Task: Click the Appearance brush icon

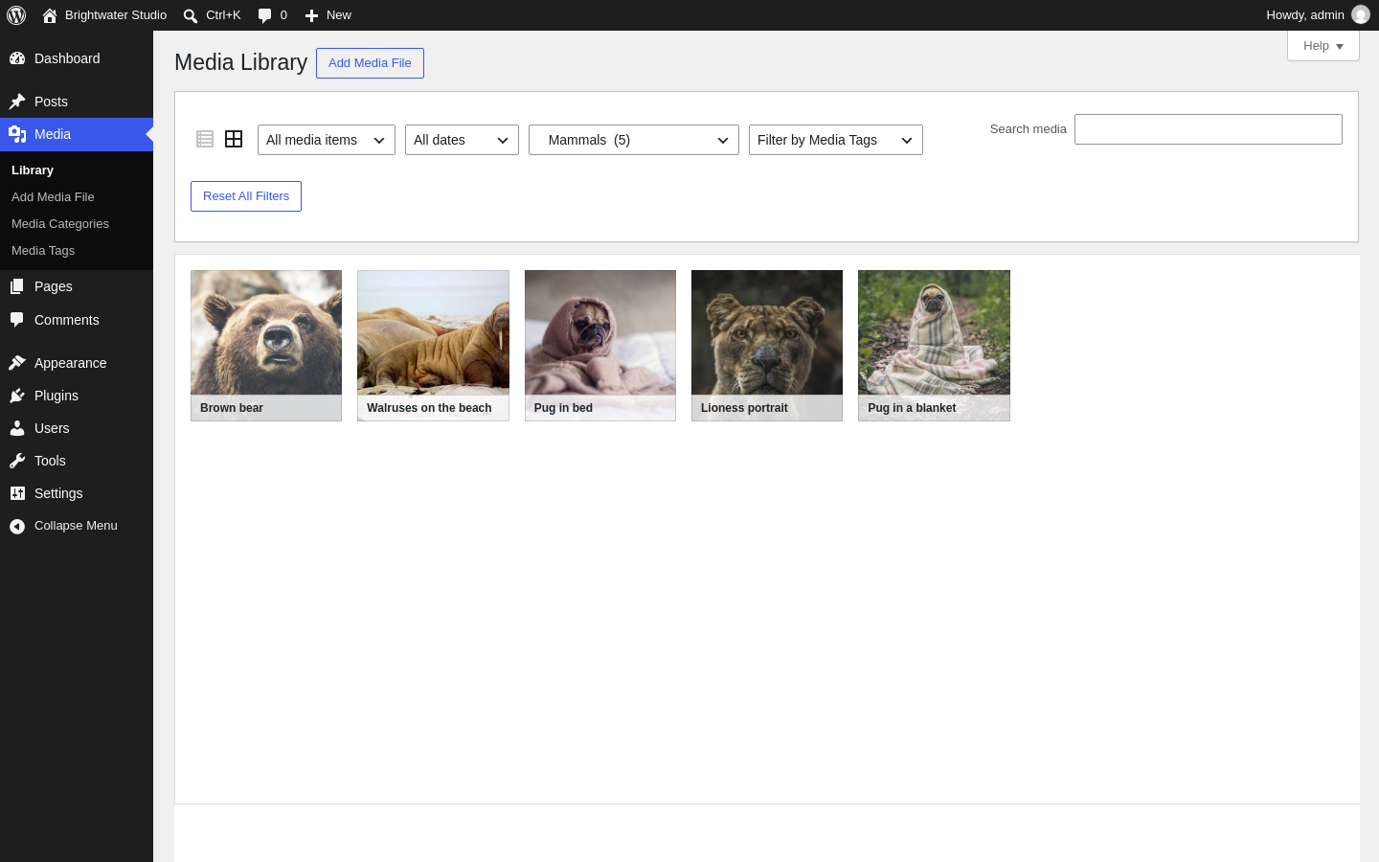Action: click(17, 363)
